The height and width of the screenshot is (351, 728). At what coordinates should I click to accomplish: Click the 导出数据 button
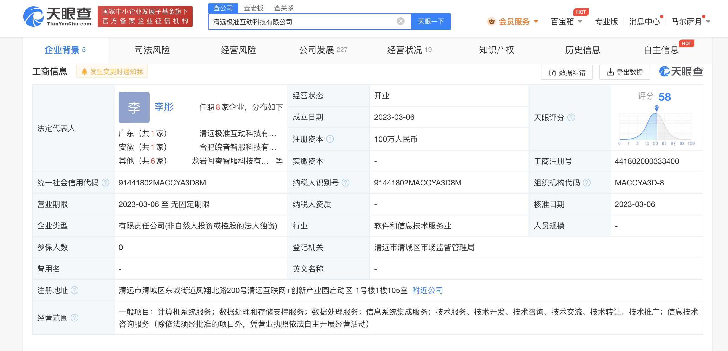point(625,72)
